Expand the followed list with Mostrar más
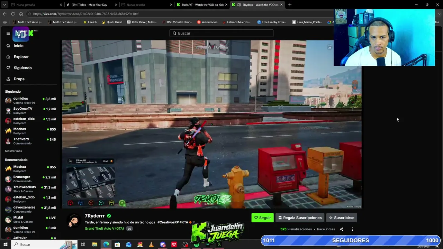The image size is (443, 249). (x=13, y=151)
